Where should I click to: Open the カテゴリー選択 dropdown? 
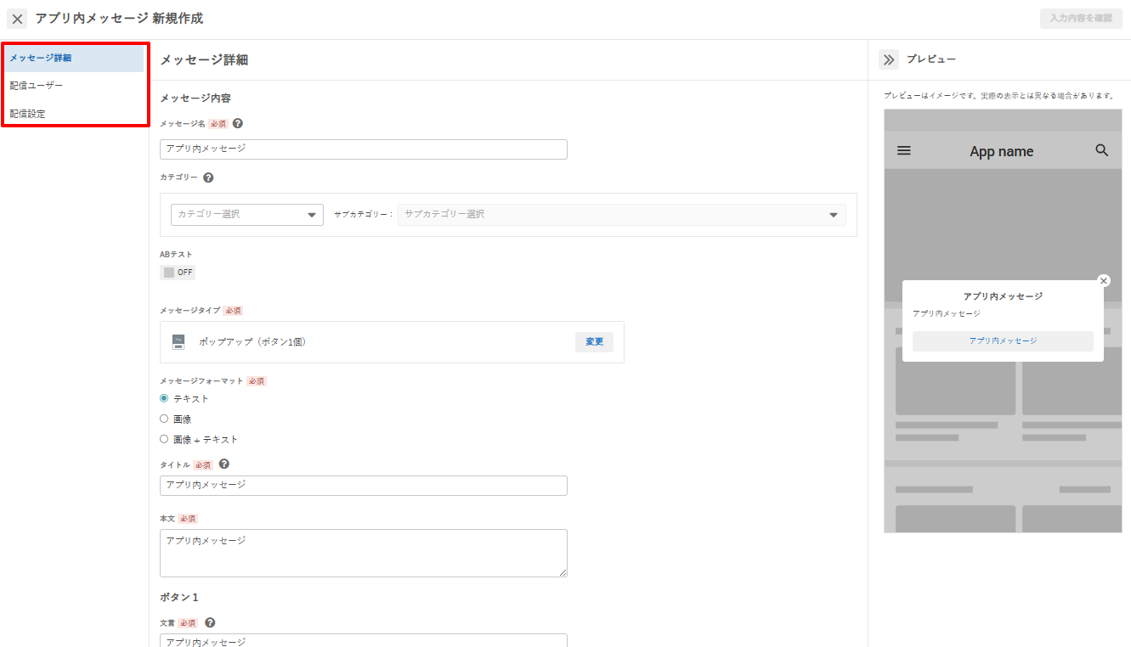tap(247, 215)
